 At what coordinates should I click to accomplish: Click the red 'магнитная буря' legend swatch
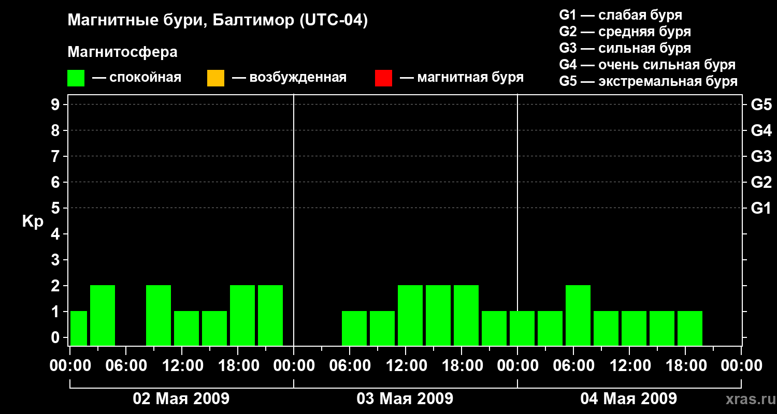click(x=383, y=78)
